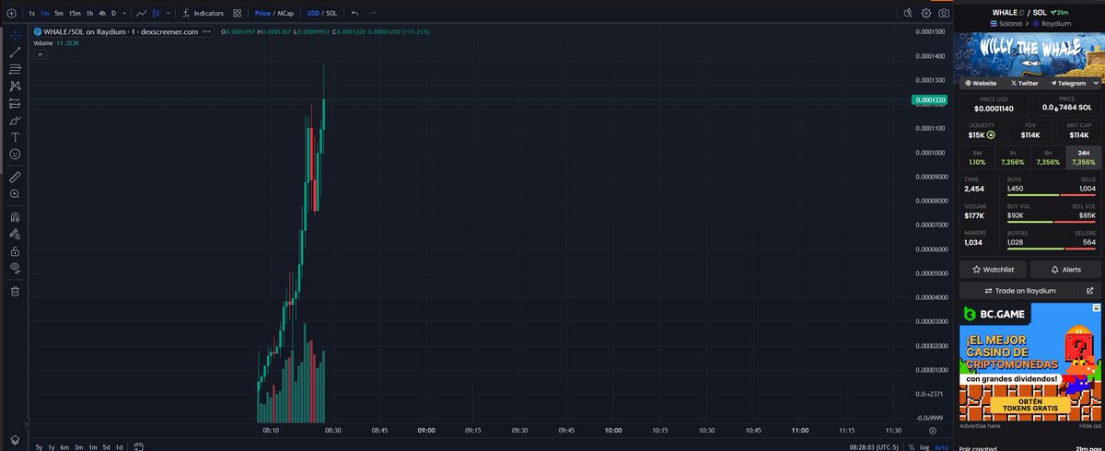Expand more social links chevron beside Telegram
Image resolution: width=1105 pixels, height=451 pixels.
(x=1095, y=83)
